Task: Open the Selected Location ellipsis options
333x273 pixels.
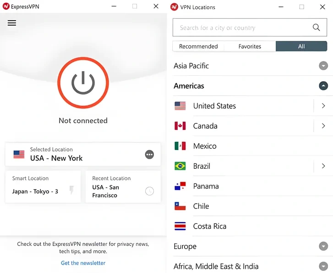Action: click(x=149, y=155)
